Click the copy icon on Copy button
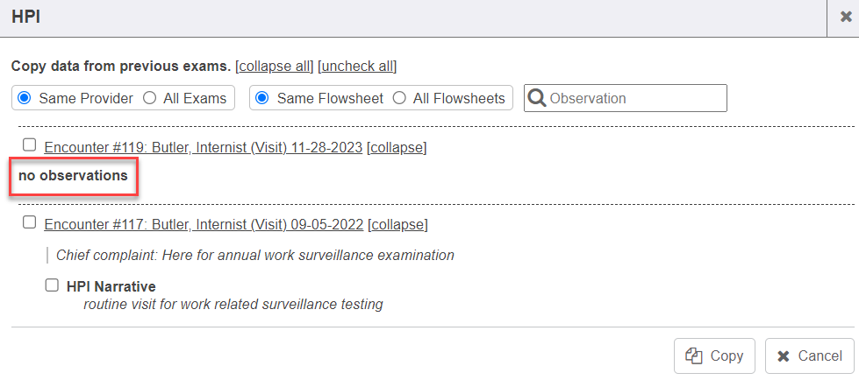The height and width of the screenshot is (380, 859). [x=694, y=355]
